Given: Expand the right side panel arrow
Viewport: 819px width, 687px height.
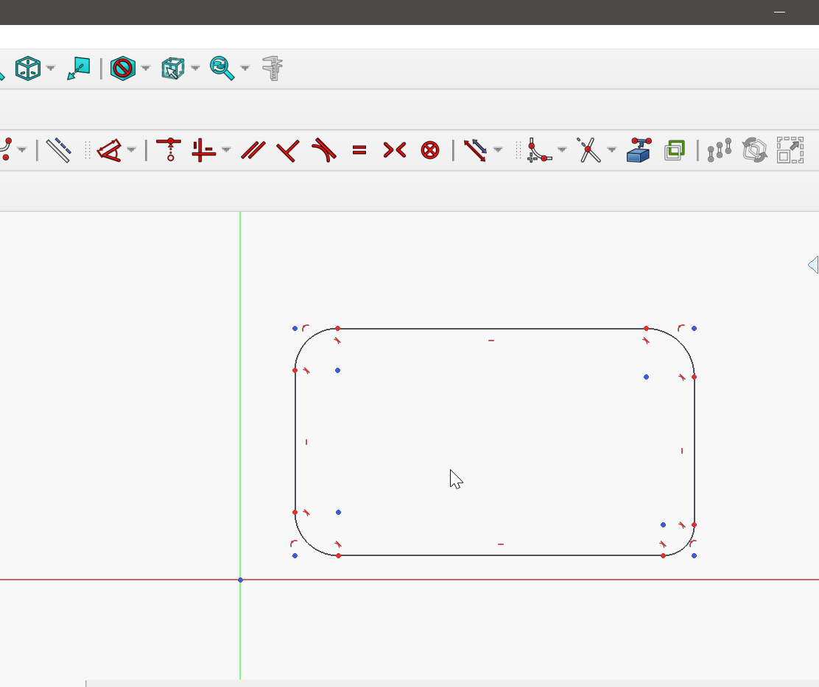Looking at the screenshot, I should point(813,265).
